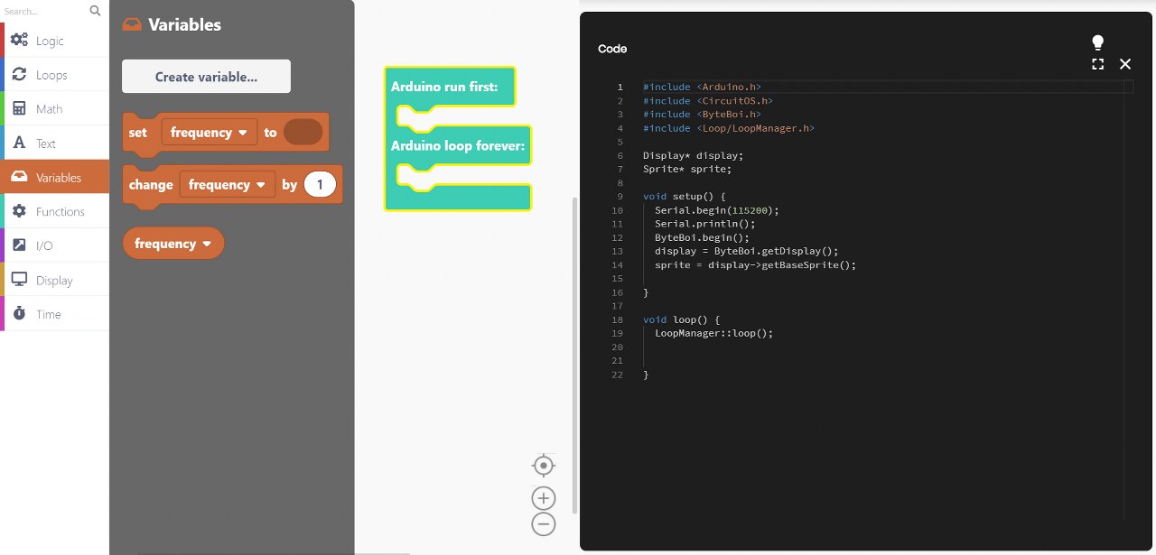Click code line Serial.begin(115200);
The width and height of the screenshot is (1156, 555).
[717, 210]
